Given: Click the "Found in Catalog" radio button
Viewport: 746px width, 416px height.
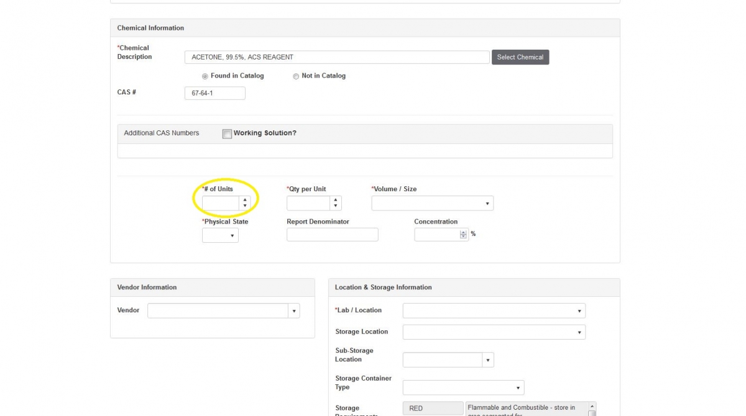Looking at the screenshot, I should 205,76.
